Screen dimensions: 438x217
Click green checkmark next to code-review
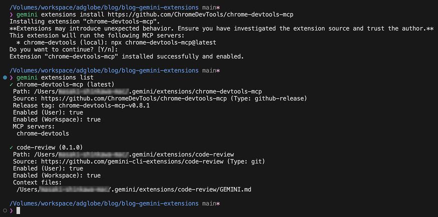[11, 147]
